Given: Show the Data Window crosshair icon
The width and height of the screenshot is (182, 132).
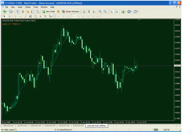Looking at the screenshot, I should [x=23, y=11].
